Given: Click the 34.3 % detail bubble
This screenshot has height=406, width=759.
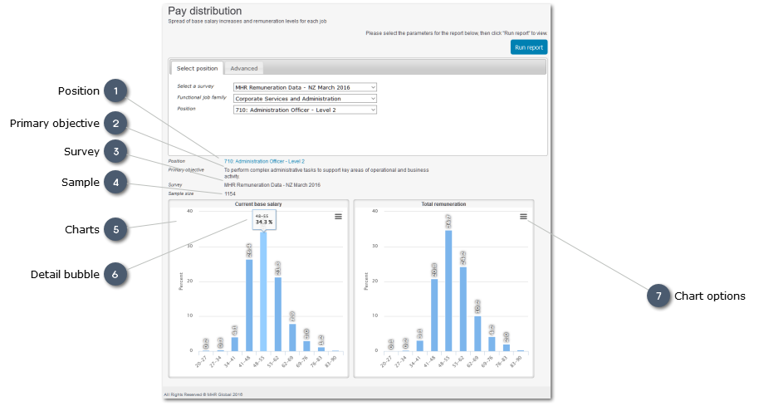Looking at the screenshot, I should click(264, 219).
